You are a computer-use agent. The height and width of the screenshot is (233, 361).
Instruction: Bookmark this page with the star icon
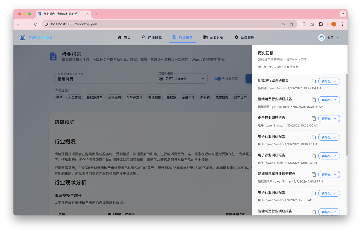click(292, 24)
